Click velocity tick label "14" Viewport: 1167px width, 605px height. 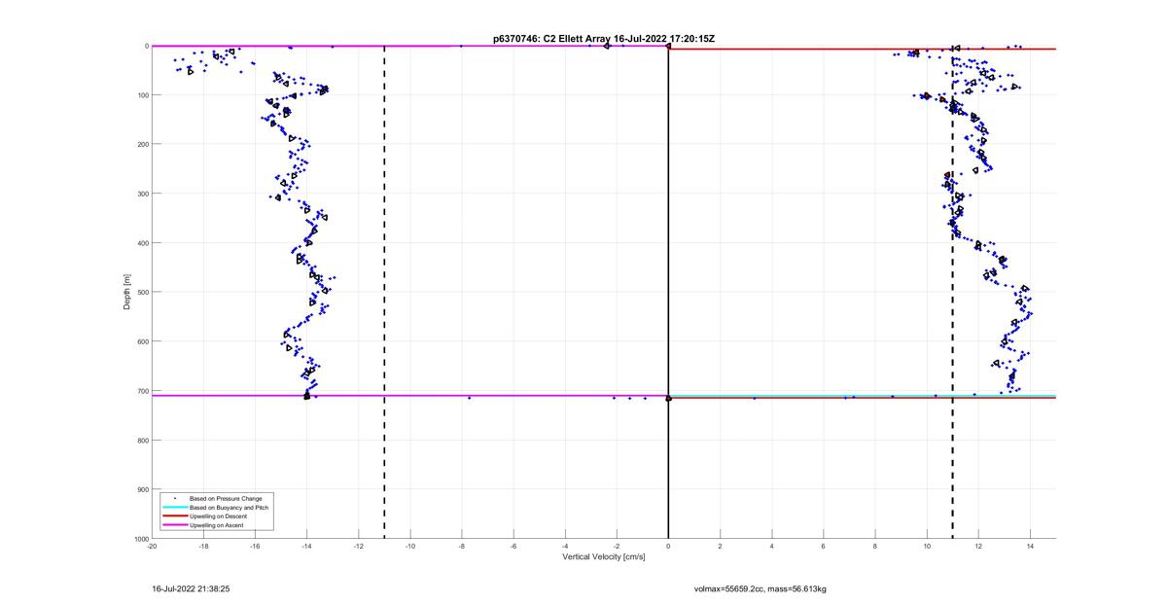(x=1030, y=547)
